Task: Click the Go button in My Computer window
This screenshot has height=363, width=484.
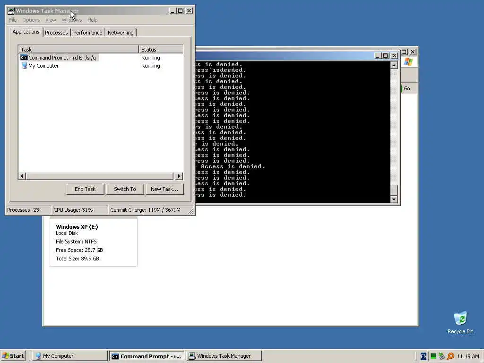Action: (407, 88)
